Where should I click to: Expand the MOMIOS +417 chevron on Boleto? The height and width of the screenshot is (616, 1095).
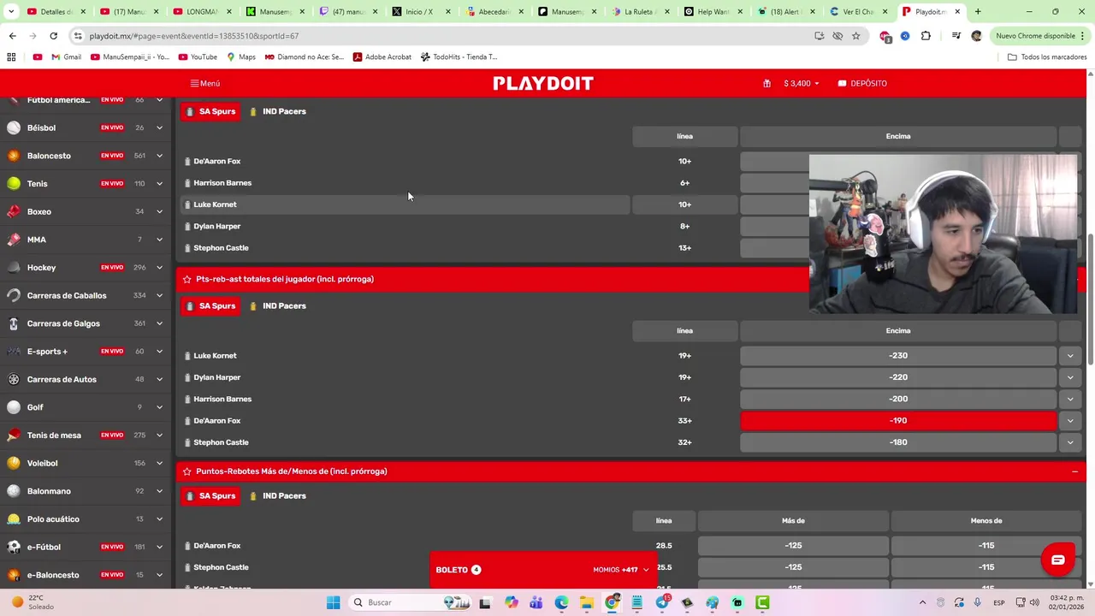point(646,570)
